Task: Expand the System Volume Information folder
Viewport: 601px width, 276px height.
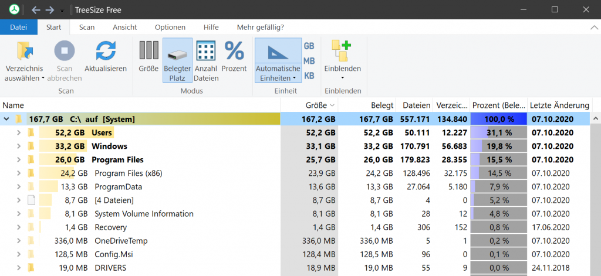Action: pos(18,214)
